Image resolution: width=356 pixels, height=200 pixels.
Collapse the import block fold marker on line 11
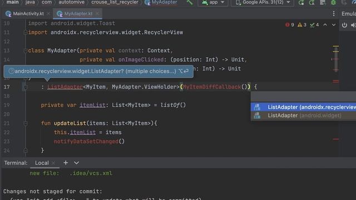[x=26, y=32]
